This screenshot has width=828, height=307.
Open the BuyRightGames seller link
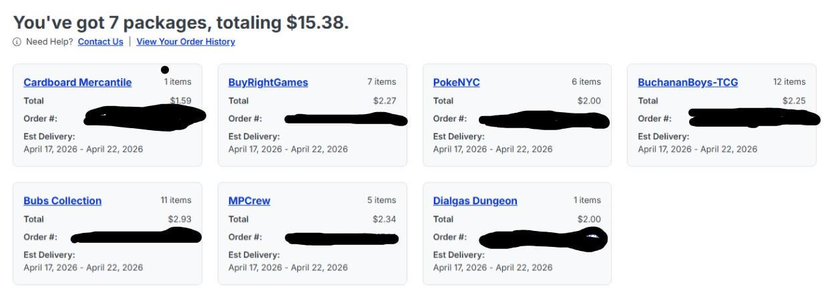point(268,83)
